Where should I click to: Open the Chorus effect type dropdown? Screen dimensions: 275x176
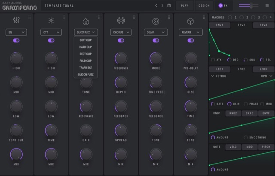pyautogui.click(x=121, y=32)
